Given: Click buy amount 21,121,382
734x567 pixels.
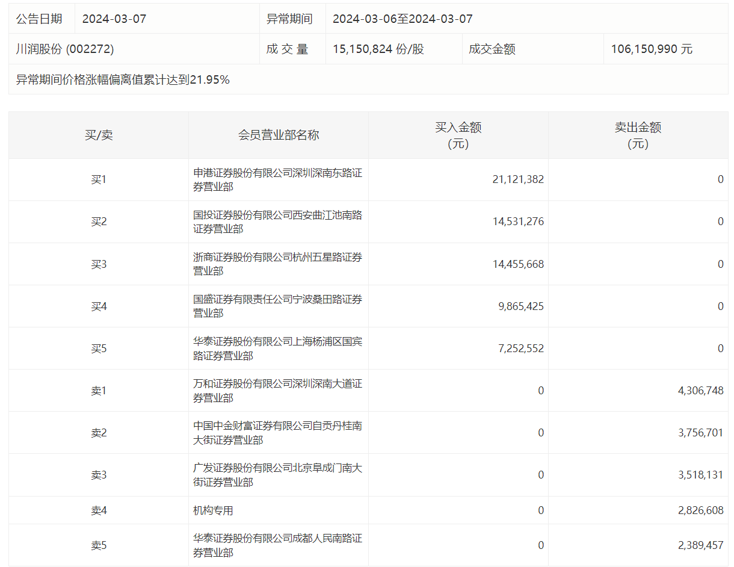Looking at the screenshot, I should [518, 179].
